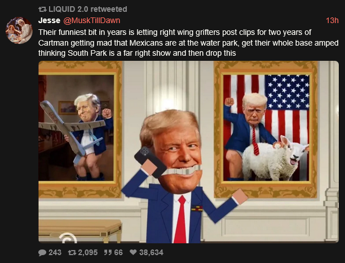
Task: Click the framed sheep painting in image
Action: click(x=266, y=128)
